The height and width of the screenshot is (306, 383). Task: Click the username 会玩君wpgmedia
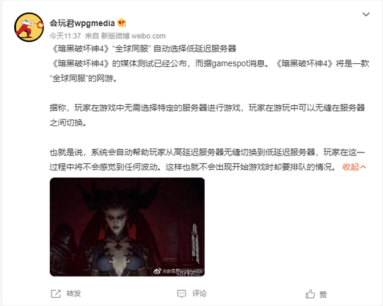(x=82, y=23)
